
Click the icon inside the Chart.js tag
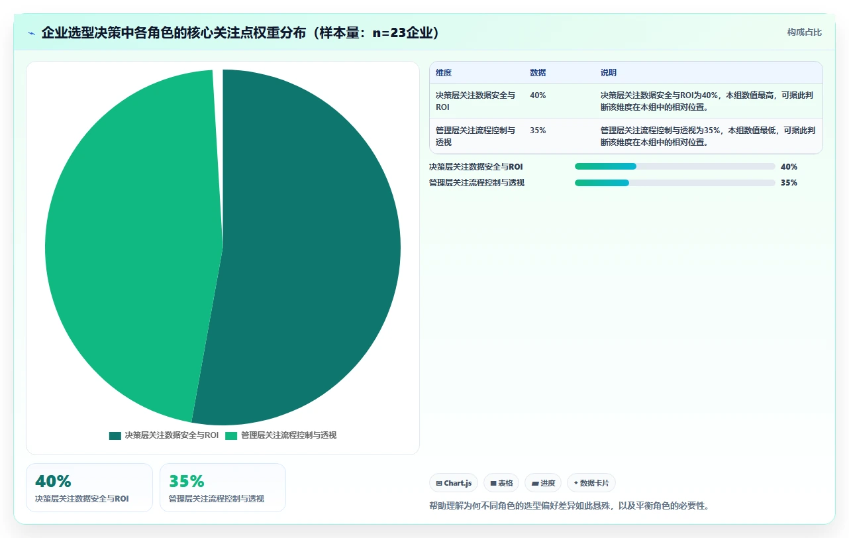click(x=438, y=484)
